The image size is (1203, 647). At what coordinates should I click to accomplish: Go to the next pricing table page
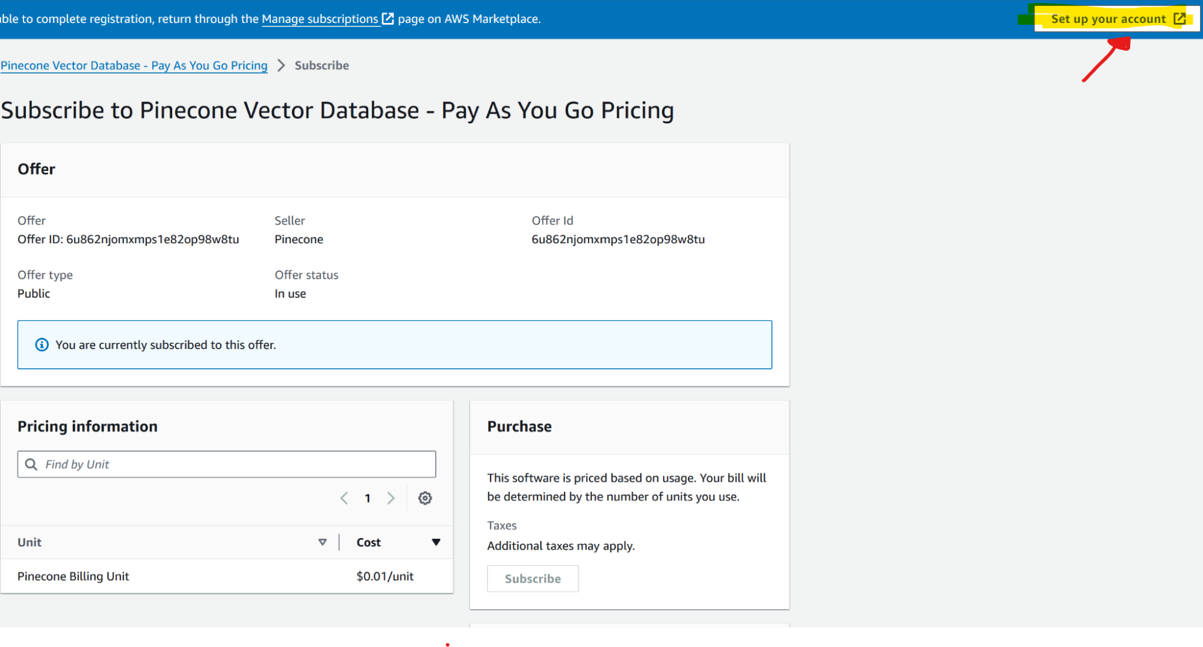[x=391, y=498]
